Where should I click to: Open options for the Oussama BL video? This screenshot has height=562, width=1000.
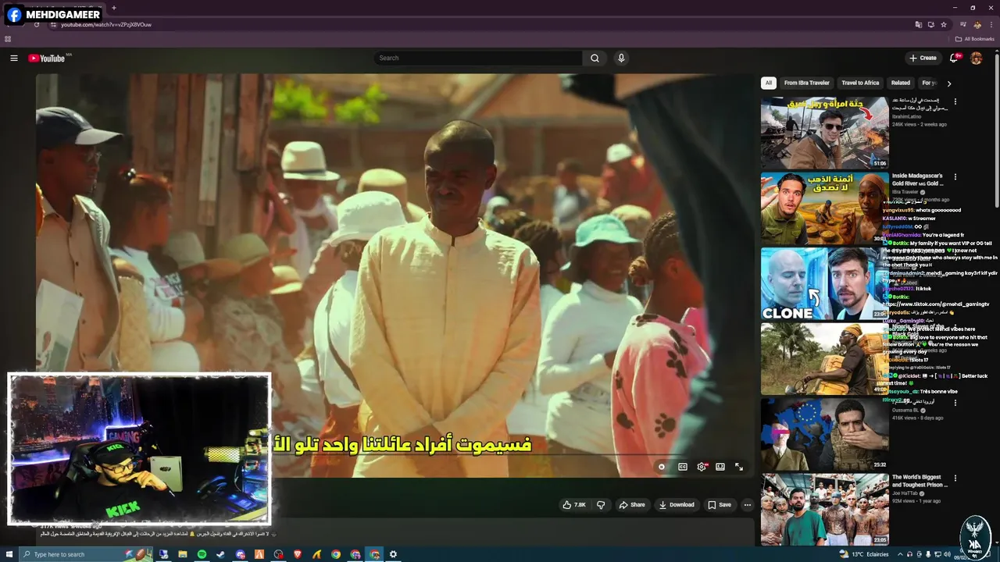955,403
